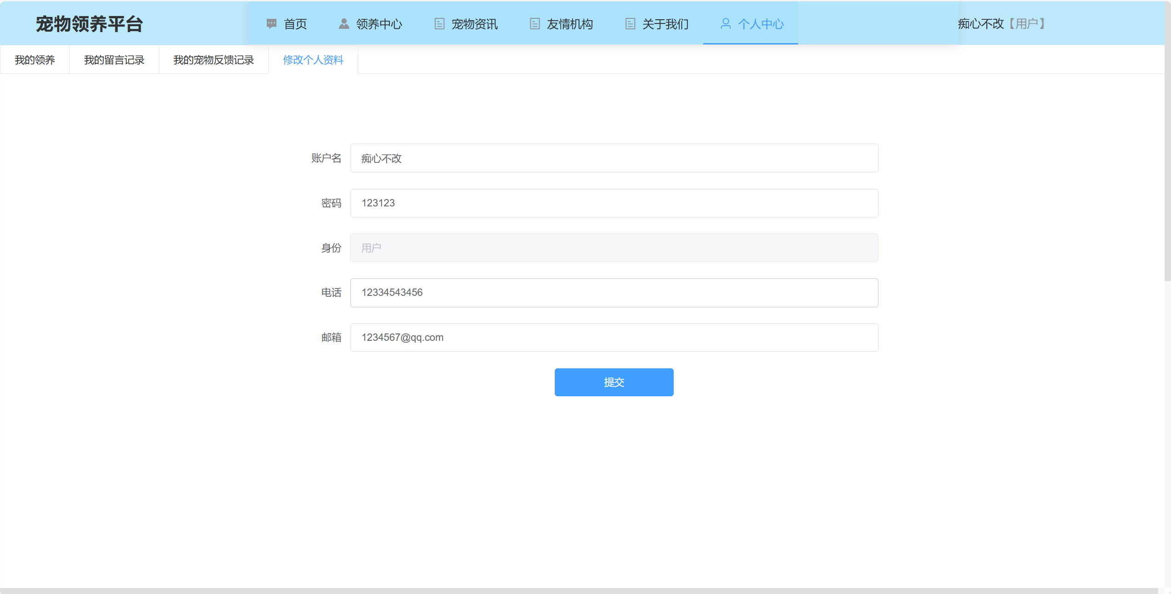Switch to the 我的领养 tab
The height and width of the screenshot is (594, 1171).
[35, 60]
